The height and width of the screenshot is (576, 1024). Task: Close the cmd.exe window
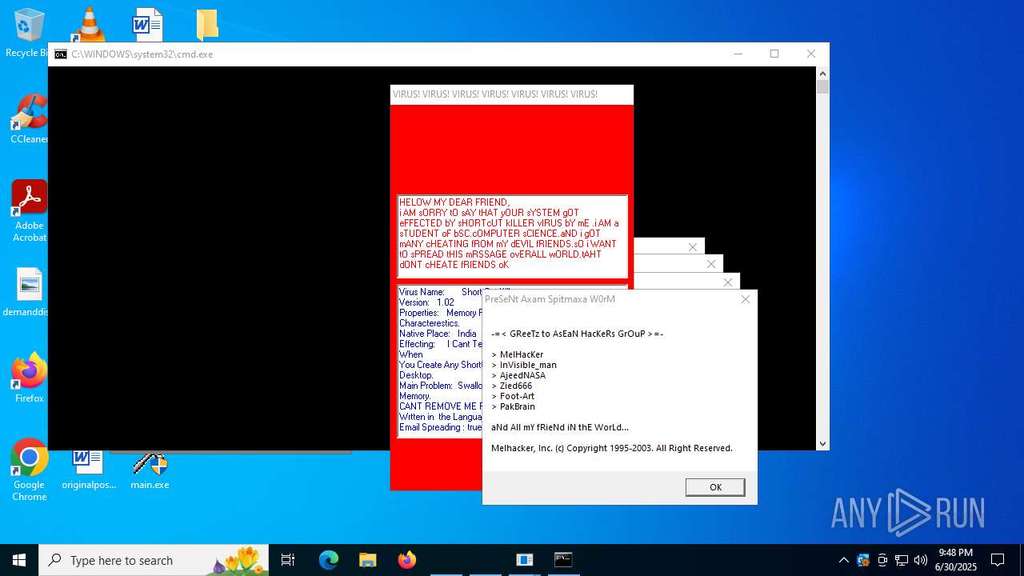click(811, 54)
